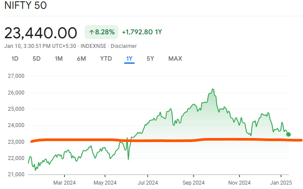Click the 24,000 y-axis label

[16, 125]
